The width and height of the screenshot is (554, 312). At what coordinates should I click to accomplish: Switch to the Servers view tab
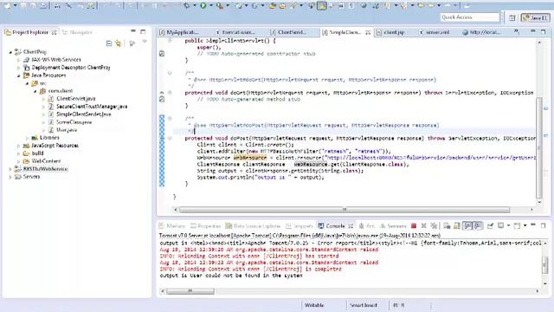tap(393, 225)
